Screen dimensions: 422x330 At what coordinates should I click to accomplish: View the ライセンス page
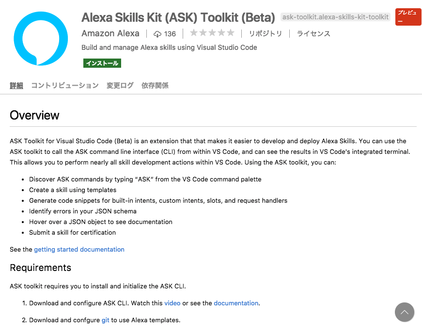click(313, 33)
